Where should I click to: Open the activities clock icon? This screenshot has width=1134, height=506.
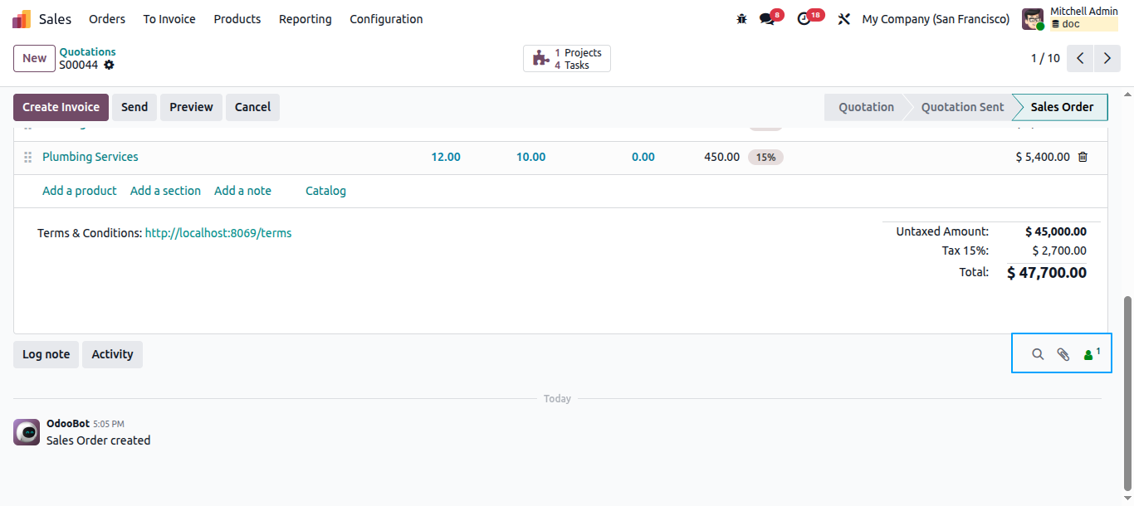point(804,19)
